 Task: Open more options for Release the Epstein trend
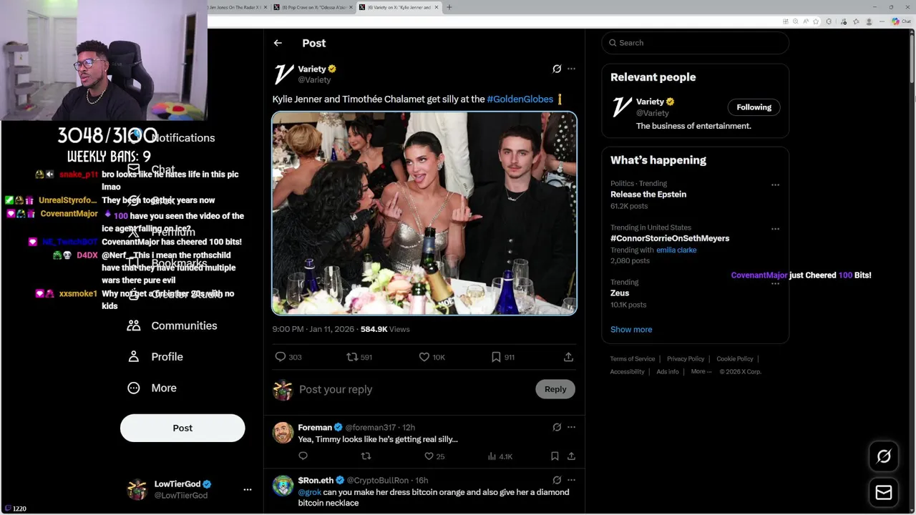point(775,185)
